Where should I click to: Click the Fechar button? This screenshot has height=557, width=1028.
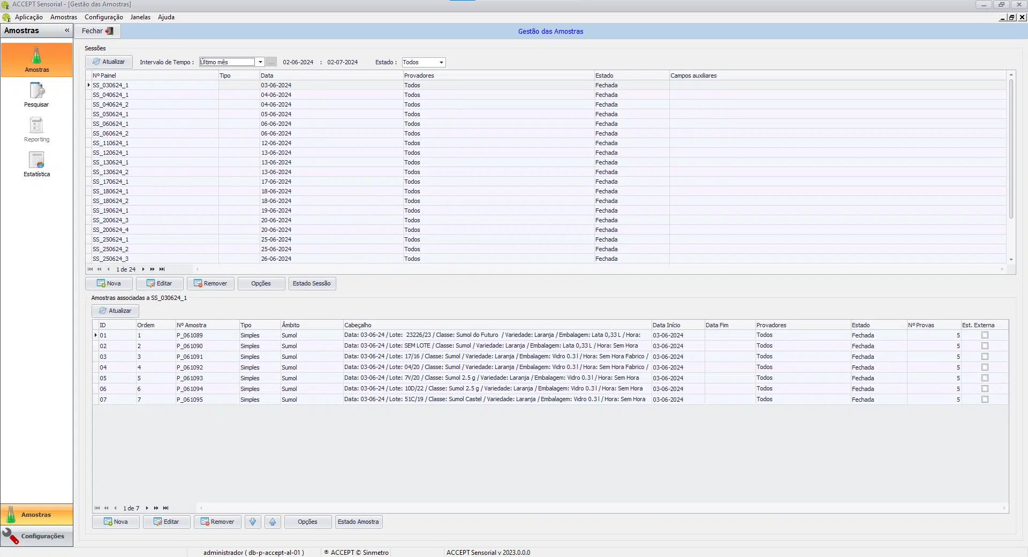[x=97, y=31]
